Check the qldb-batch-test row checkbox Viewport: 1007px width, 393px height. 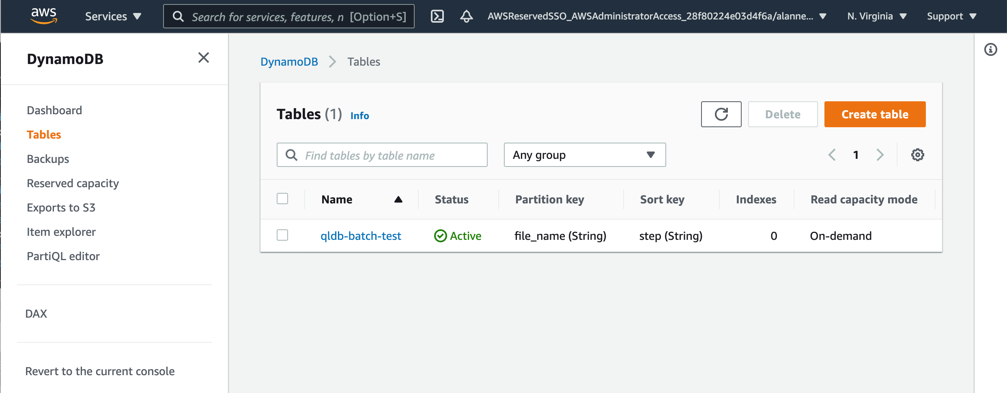[282, 235]
